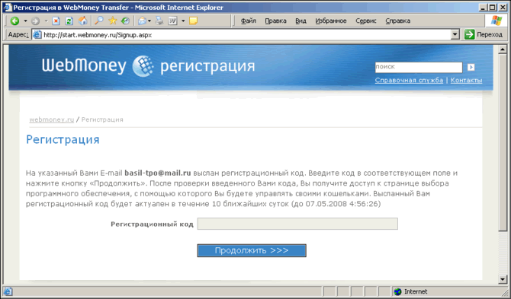Expand the address bar dropdown arrow
Screen dimensions: 511x299
(455, 34)
